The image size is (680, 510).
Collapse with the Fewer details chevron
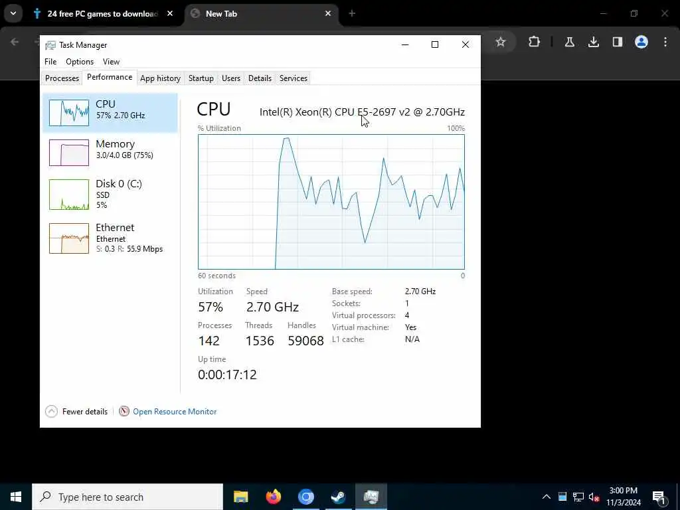(x=51, y=411)
